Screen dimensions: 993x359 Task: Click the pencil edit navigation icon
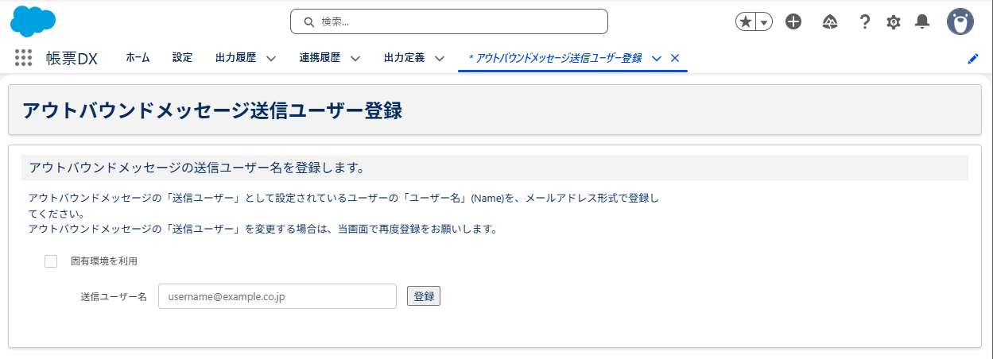coord(973,59)
